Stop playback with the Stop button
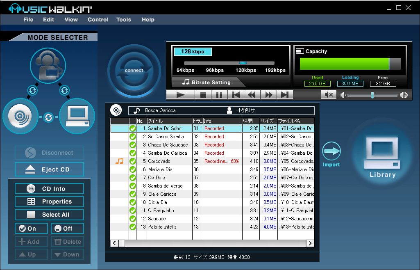Screen dimensions: 420x270 [203, 95]
